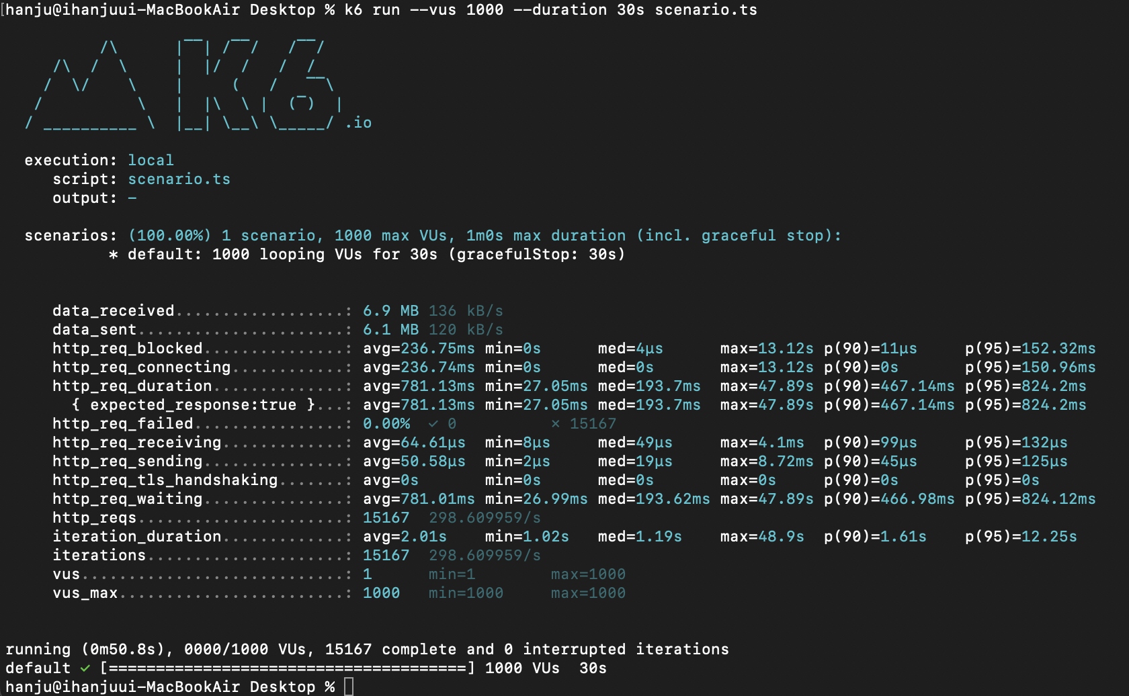
Task: Click p(90)=466.98ms in http_req_waiting row
Action: coord(889,498)
